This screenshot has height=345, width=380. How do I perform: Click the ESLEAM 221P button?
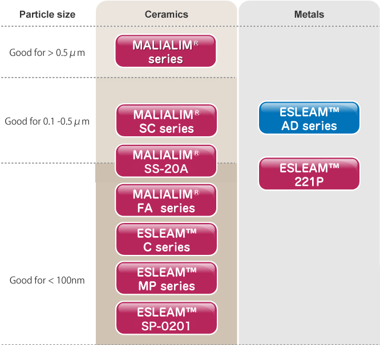(309, 174)
